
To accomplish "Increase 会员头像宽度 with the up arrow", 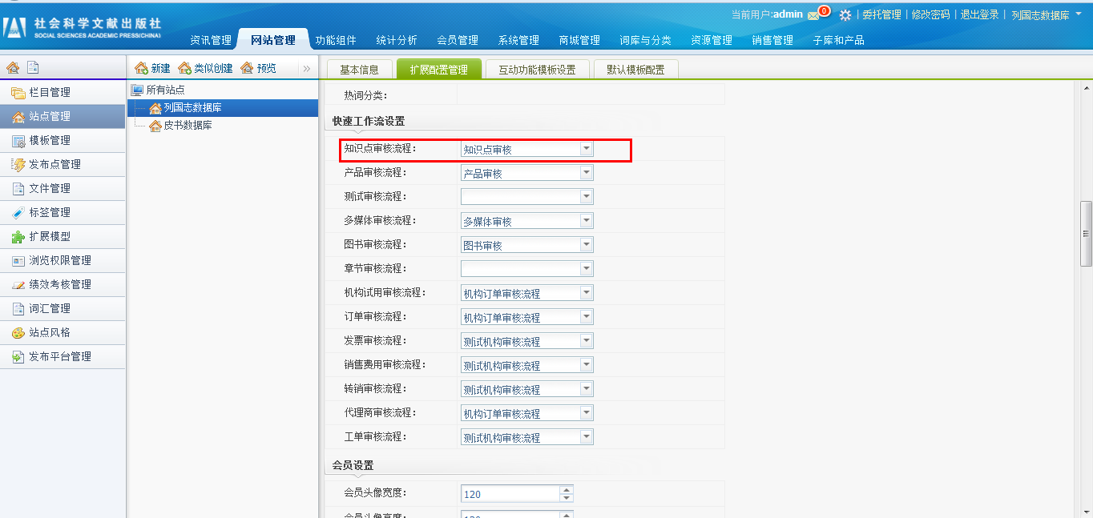I will click(x=567, y=490).
